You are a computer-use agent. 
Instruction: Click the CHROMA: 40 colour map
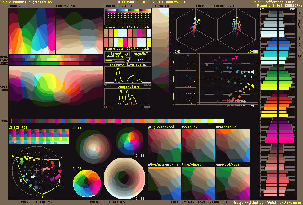coord(32,31)
